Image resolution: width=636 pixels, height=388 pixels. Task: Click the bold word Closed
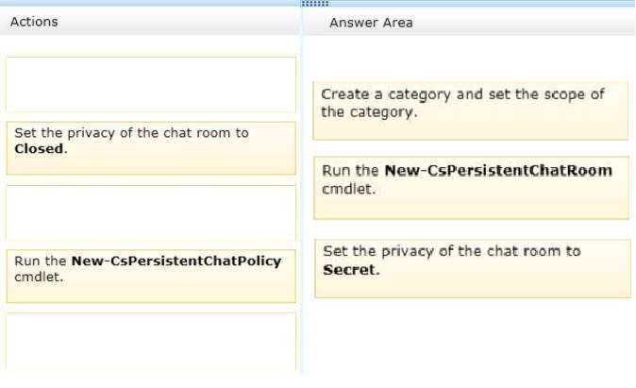pos(39,149)
